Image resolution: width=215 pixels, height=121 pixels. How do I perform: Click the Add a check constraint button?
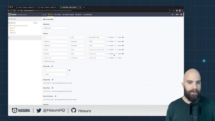[48, 99]
